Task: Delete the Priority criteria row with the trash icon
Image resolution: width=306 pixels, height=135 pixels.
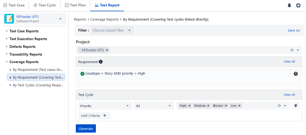Action: (x=296, y=106)
